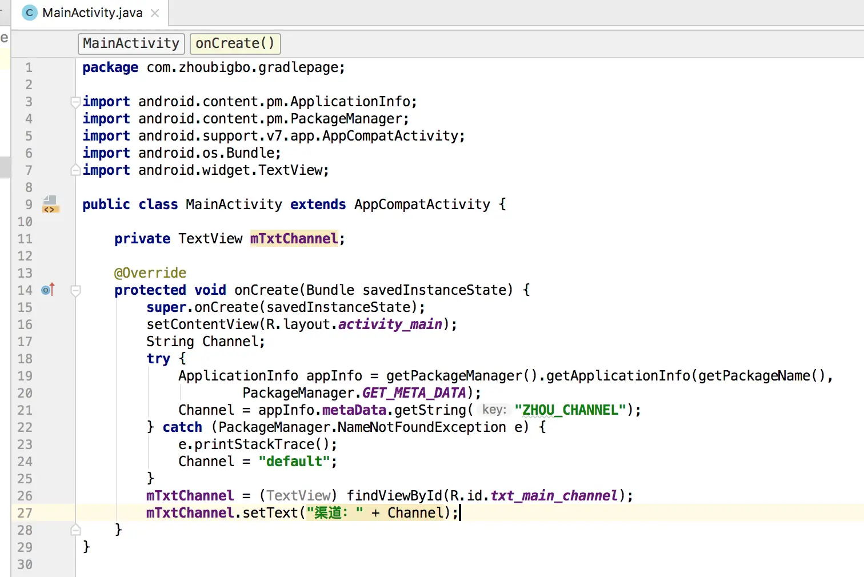Click the savedInstanceState parameter on line 14
The image size is (864, 577).
tap(434, 290)
